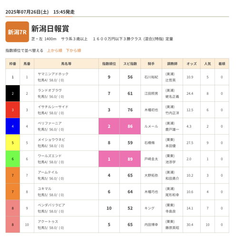Click the 指数順位 column header
Viewport: 245px width, 239px height.
[109, 64]
